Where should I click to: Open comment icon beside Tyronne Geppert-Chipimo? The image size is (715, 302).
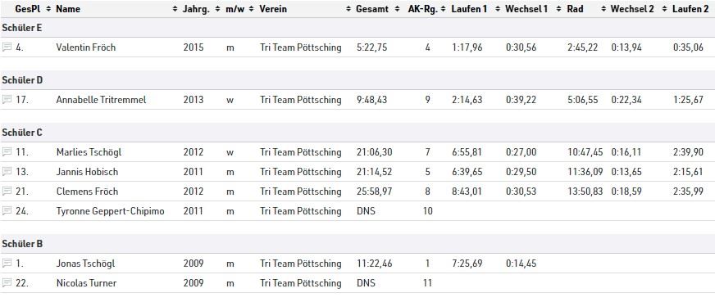click(7, 210)
